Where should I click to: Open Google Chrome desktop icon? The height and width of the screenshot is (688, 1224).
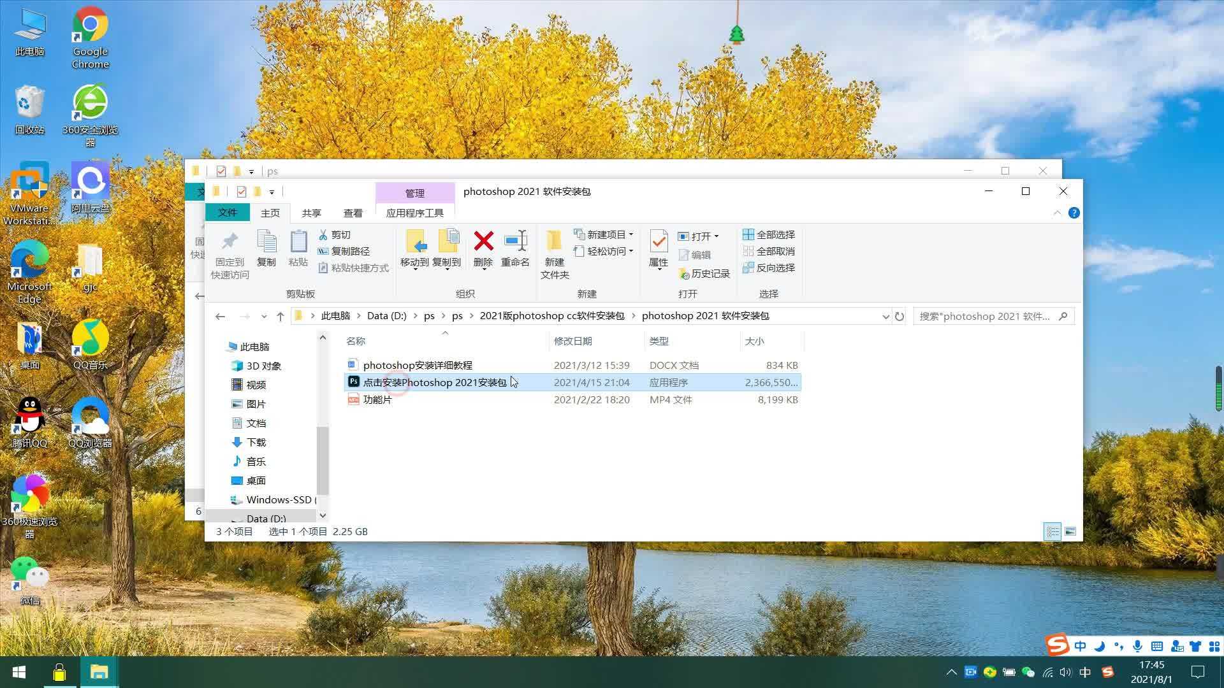[90, 38]
